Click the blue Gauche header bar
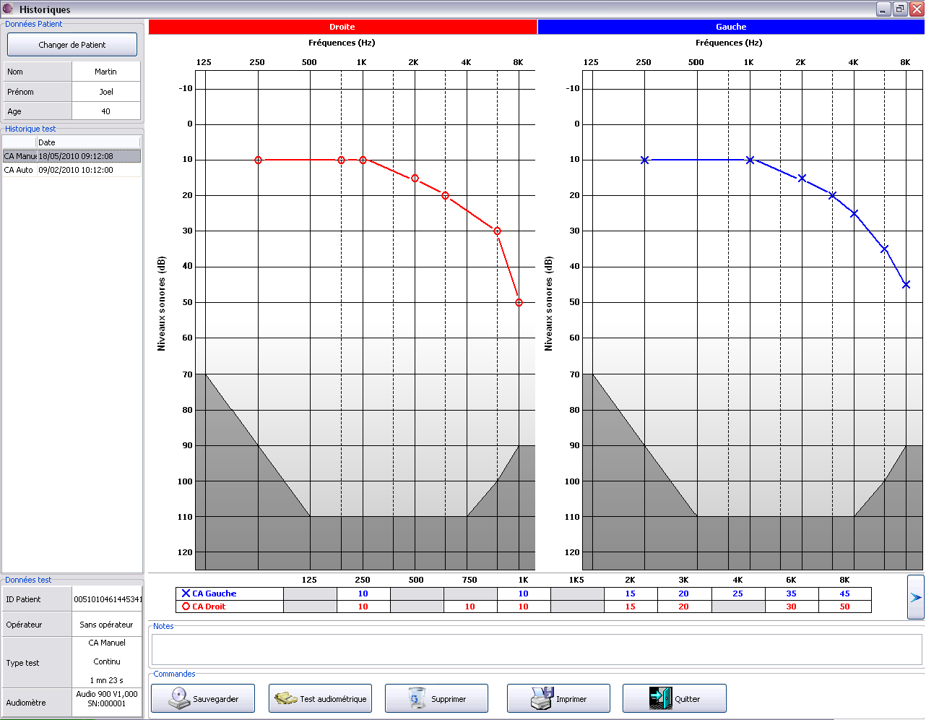This screenshot has width=926, height=720. click(730, 27)
